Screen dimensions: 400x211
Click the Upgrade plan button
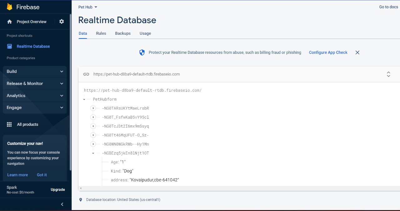58,189
